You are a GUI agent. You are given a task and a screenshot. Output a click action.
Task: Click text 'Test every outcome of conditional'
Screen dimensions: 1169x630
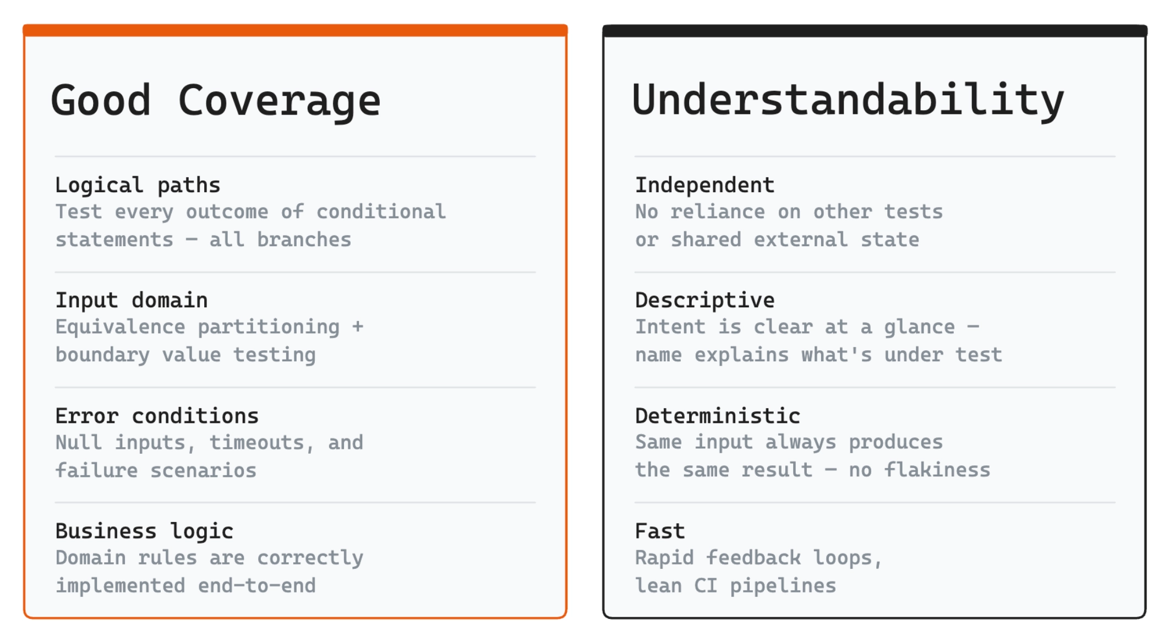[x=250, y=212]
